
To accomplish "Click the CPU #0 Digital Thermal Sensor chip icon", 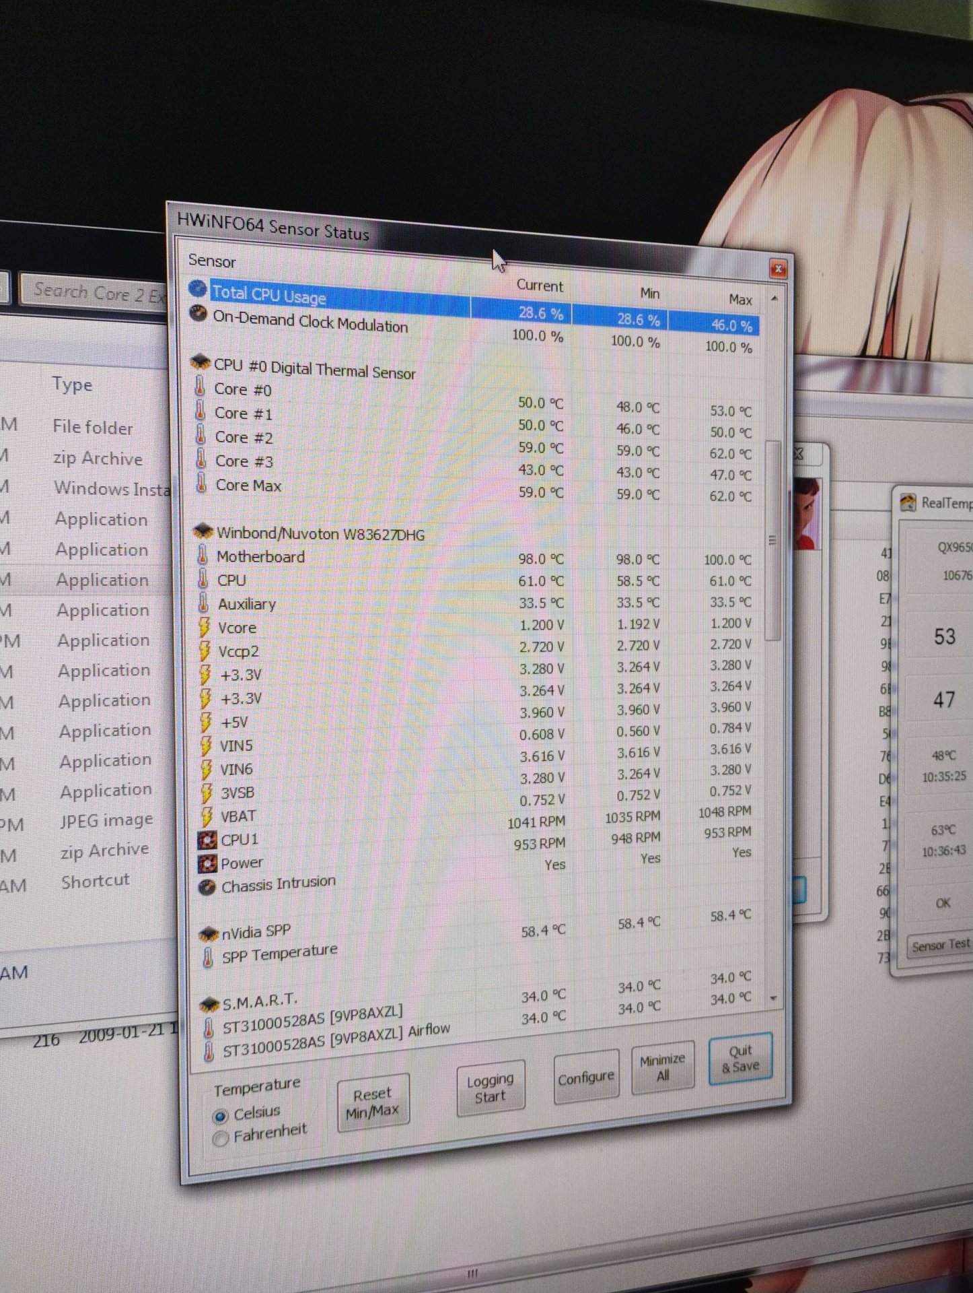I will [201, 363].
